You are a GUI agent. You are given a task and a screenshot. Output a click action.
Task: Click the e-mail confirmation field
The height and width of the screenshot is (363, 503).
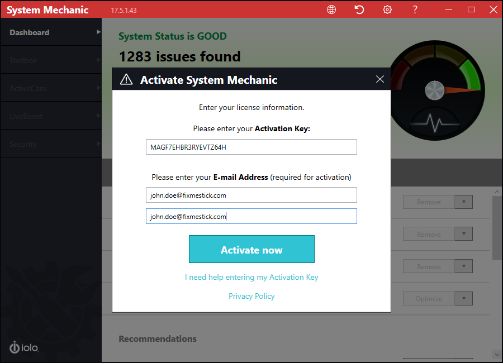coord(251,216)
